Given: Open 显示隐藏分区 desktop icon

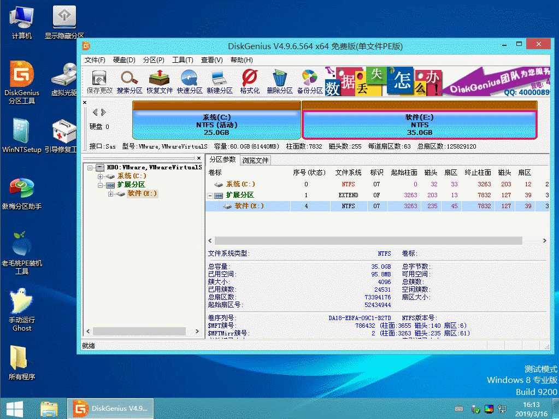Looking at the screenshot, I should coord(64,22).
